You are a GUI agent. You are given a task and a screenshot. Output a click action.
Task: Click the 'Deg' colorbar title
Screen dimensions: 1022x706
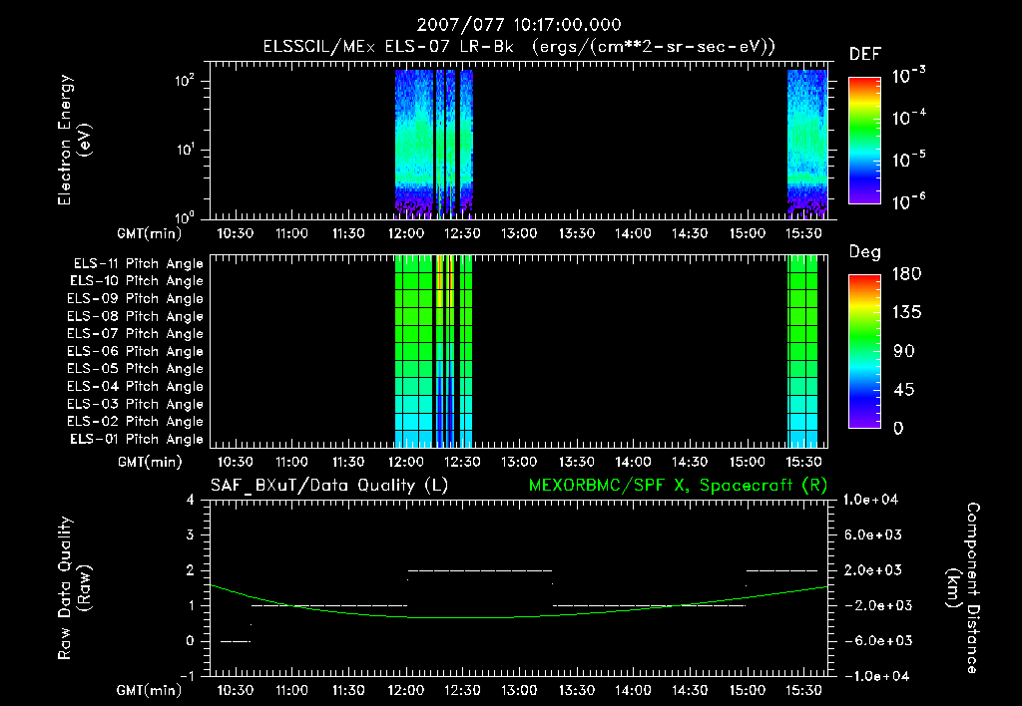click(864, 252)
